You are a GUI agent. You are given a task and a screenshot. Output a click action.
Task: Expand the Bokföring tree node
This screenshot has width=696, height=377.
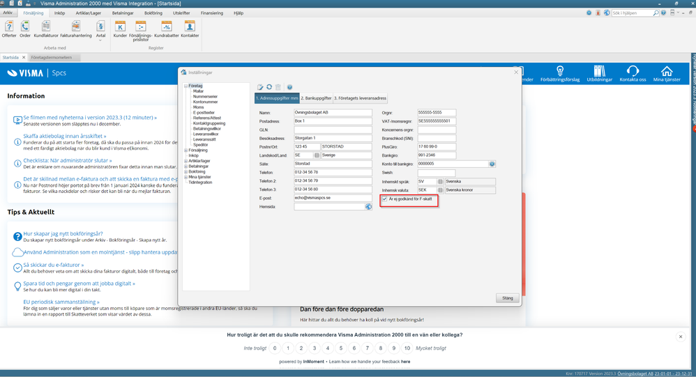186,171
